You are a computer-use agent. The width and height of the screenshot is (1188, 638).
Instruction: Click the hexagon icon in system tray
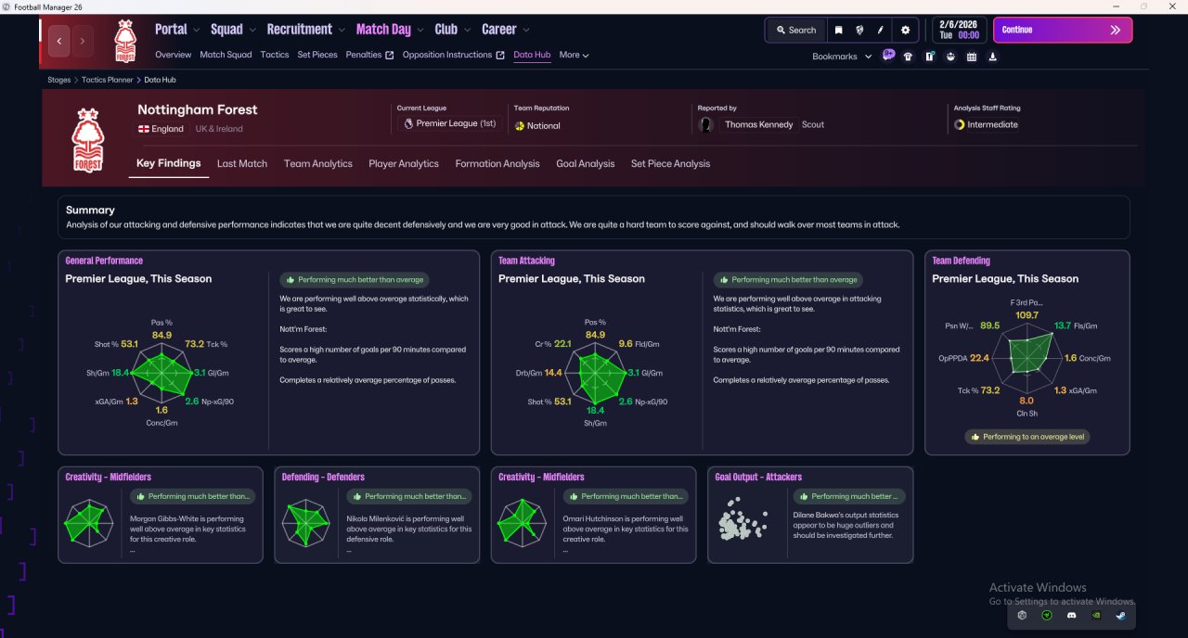pyautogui.click(x=1022, y=615)
